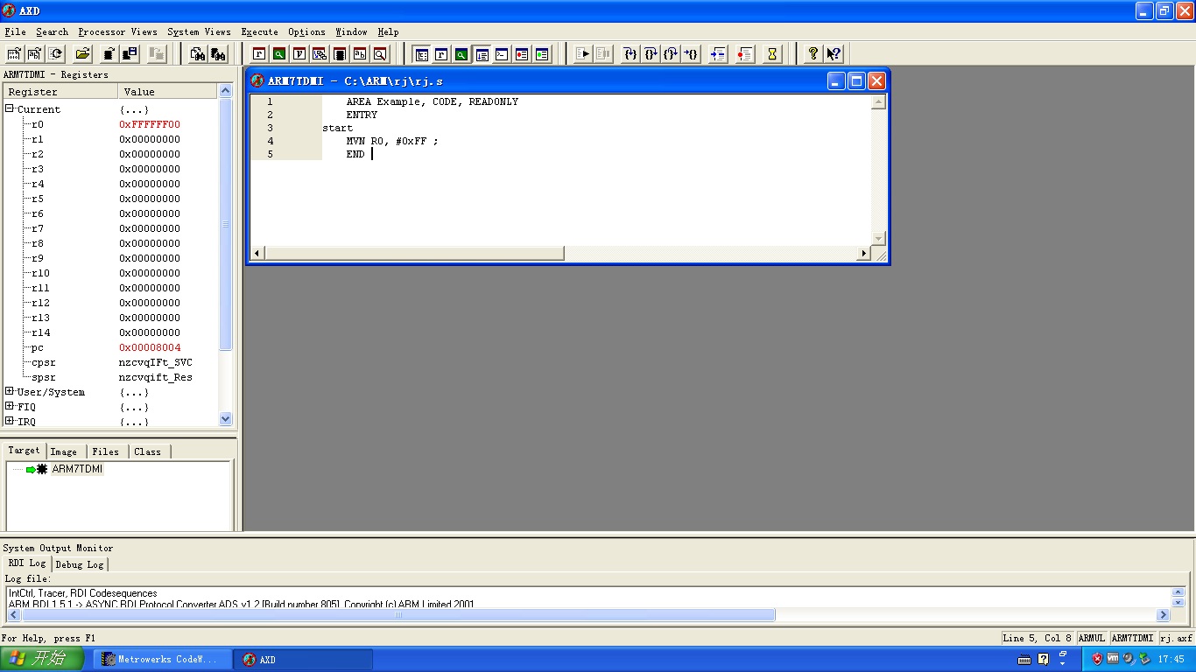Click r0 value 0xFFFFFF00
The height and width of the screenshot is (672, 1196).
pos(150,124)
